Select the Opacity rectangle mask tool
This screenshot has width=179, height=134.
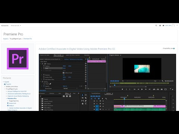click(x=47, y=84)
